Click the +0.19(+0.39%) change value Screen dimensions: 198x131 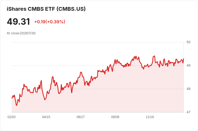[x=49, y=22]
